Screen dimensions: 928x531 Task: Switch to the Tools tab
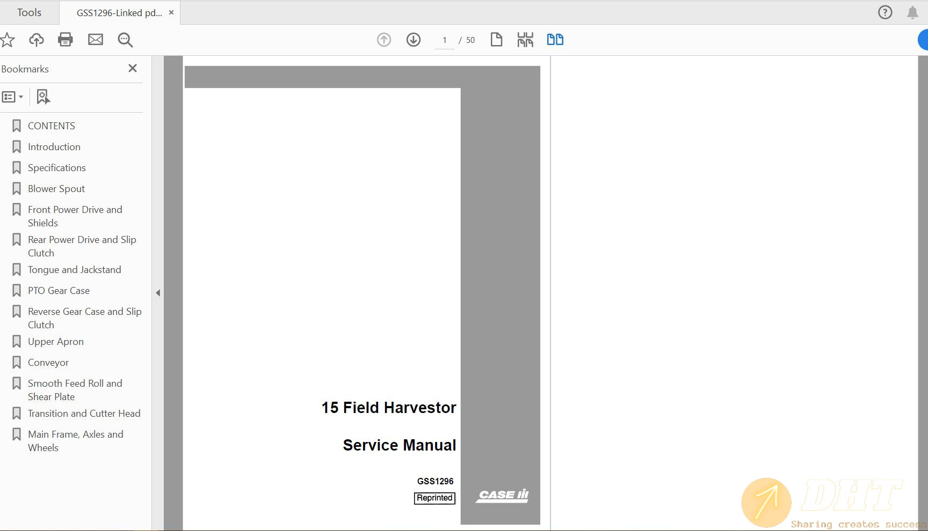(x=29, y=12)
